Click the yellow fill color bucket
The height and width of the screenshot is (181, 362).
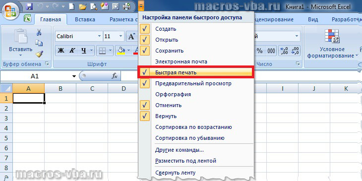121,50
